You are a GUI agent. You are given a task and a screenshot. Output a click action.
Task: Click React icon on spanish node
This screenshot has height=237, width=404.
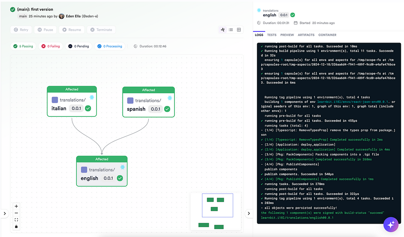coord(170,98)
